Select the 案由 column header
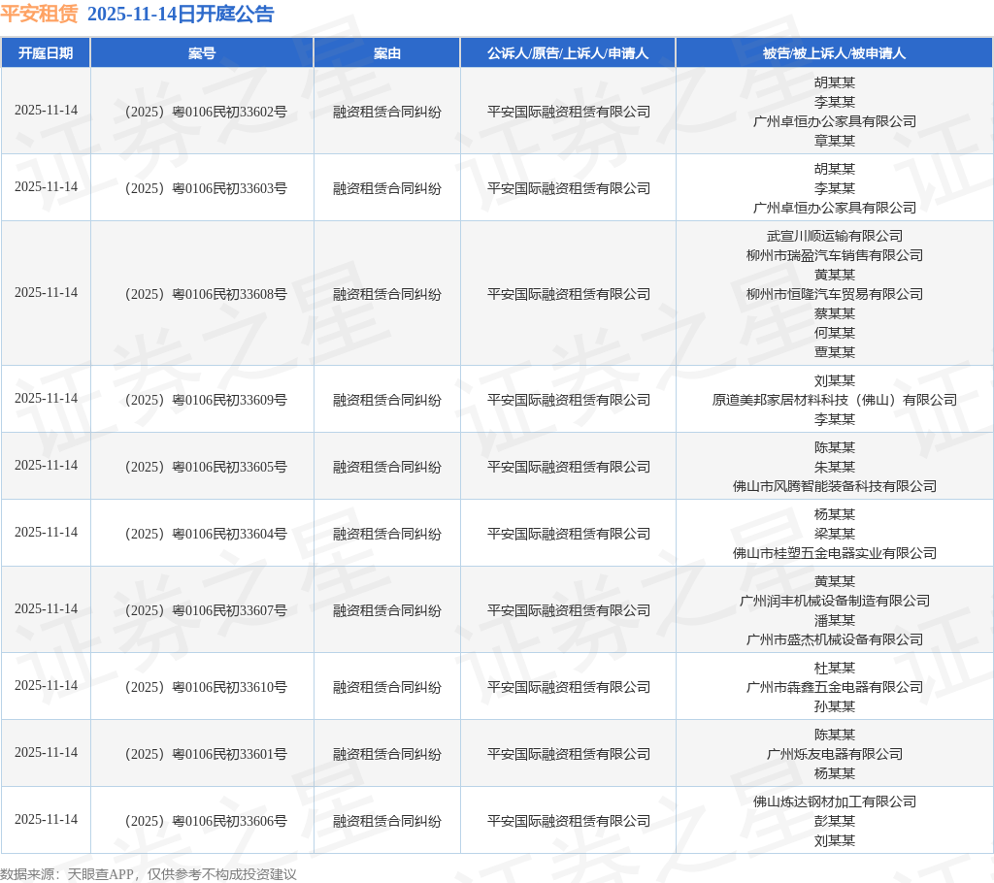994x883 pixels. pos(386,53)
